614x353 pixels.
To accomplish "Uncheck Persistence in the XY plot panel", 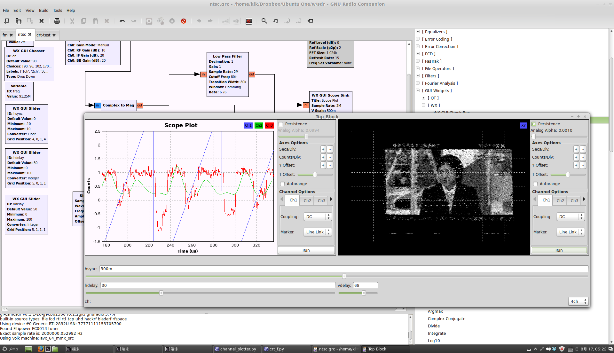I will point(534,124).
